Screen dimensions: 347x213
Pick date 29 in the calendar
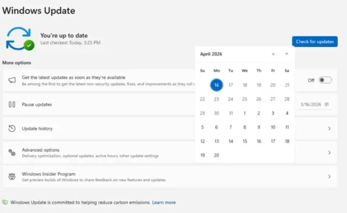point(202,113)
